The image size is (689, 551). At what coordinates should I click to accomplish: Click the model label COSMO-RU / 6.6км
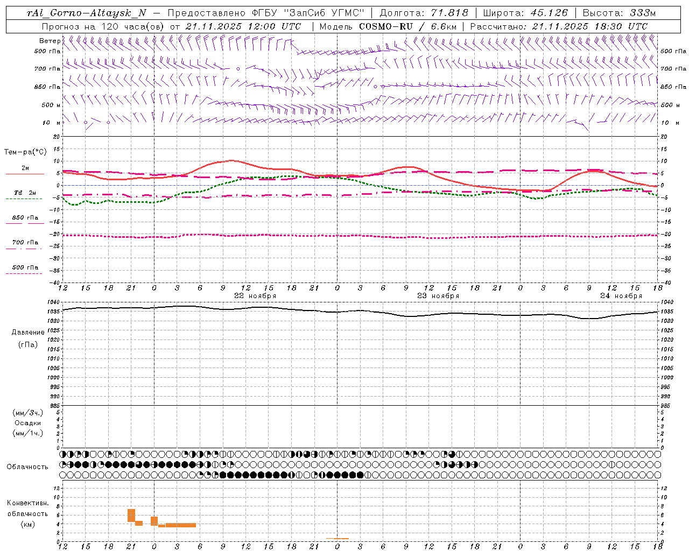pos(408,26)
